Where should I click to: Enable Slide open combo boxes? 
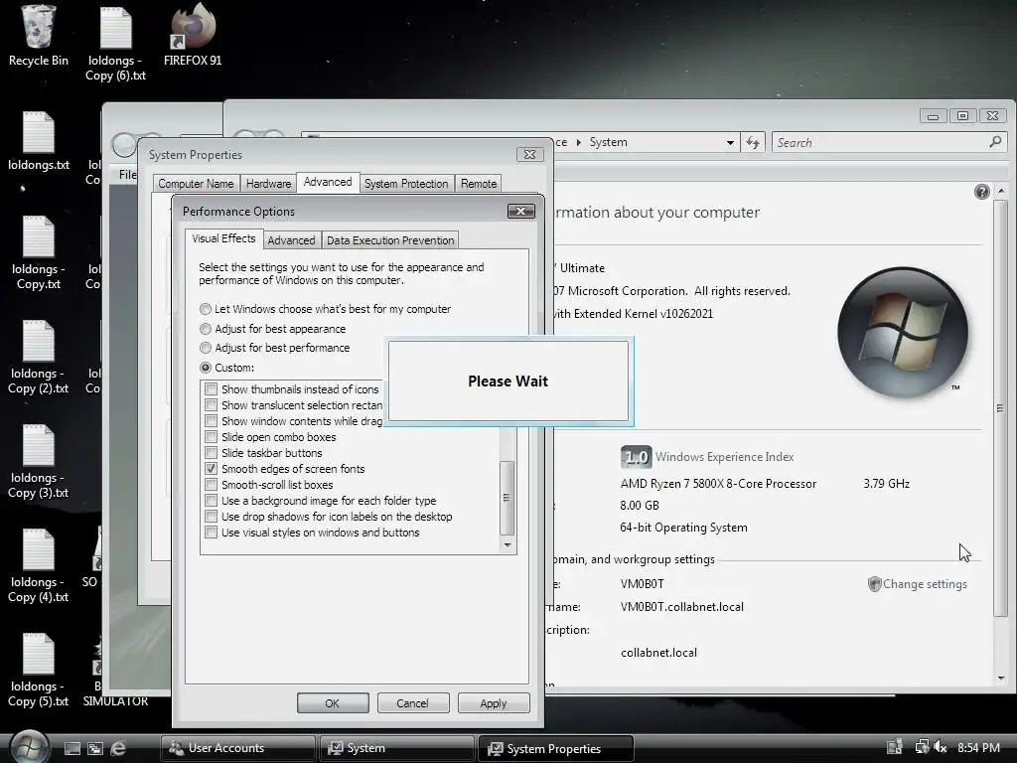(211, 437)
